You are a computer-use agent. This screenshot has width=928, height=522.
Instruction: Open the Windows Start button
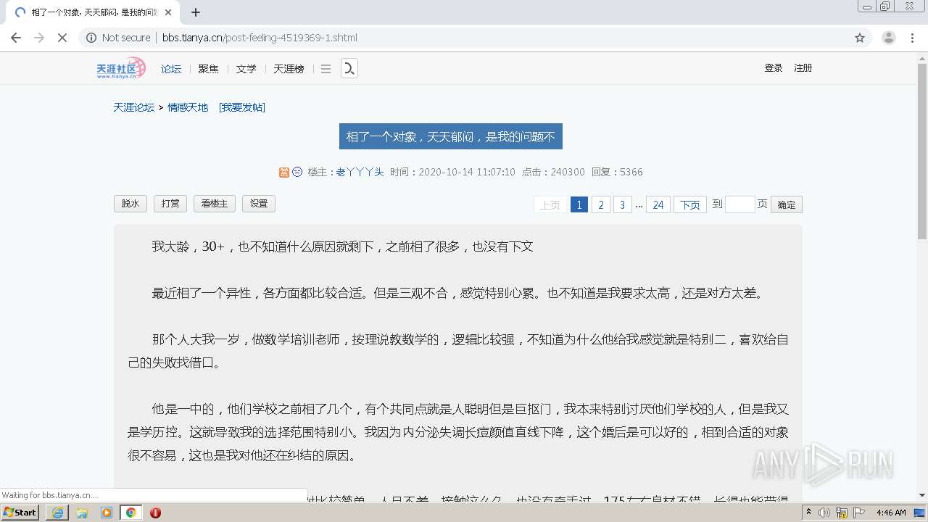click(20, 513)
